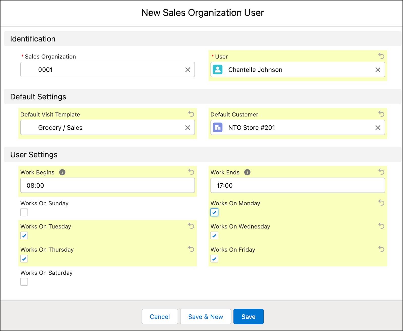Uncheck Works On Friday

(x=214, y=259)
